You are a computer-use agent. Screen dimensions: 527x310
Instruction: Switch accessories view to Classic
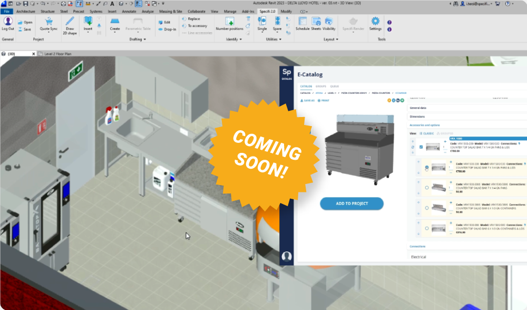click(x=426, y=133)
